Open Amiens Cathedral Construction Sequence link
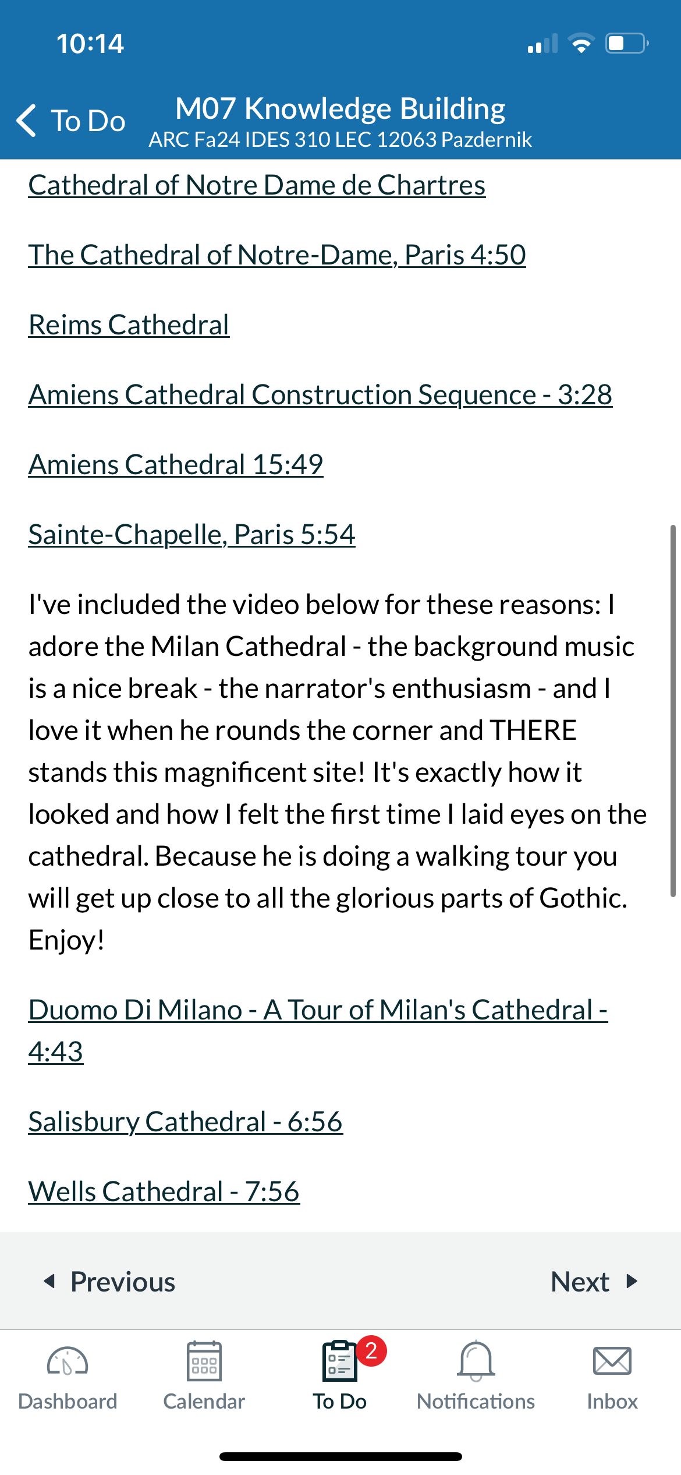Image resolution: width=681 pixels, height=1475 pixels. coord(321,395)
